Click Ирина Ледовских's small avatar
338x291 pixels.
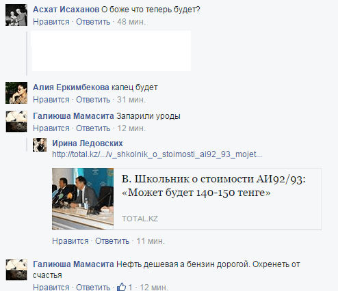pos(40,145)
